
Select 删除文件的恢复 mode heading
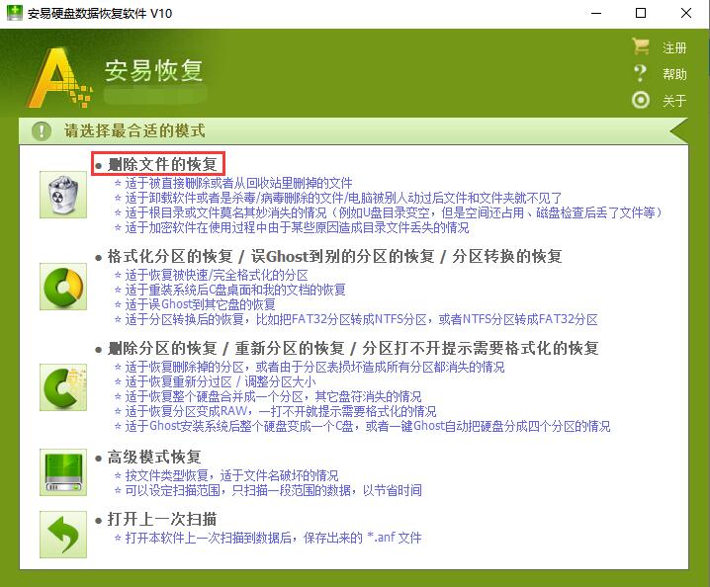pyautogui.click(x=162, y=164)
